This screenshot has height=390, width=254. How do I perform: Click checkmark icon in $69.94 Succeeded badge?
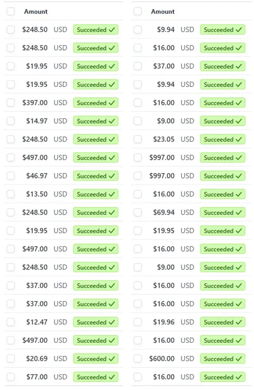(239, 213)
